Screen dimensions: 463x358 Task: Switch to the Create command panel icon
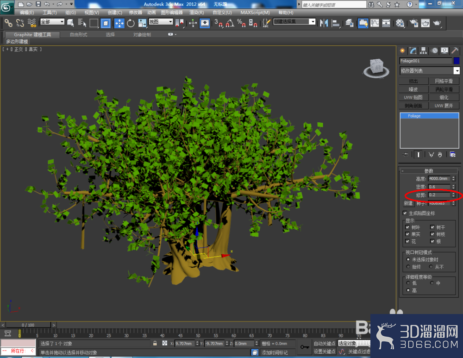coord(402,50)
